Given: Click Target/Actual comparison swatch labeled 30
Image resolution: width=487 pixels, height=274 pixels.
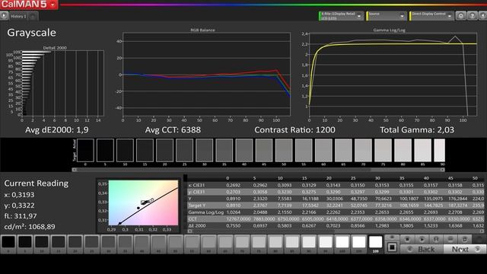Looking at the screenshot, I should coord(205,151).
